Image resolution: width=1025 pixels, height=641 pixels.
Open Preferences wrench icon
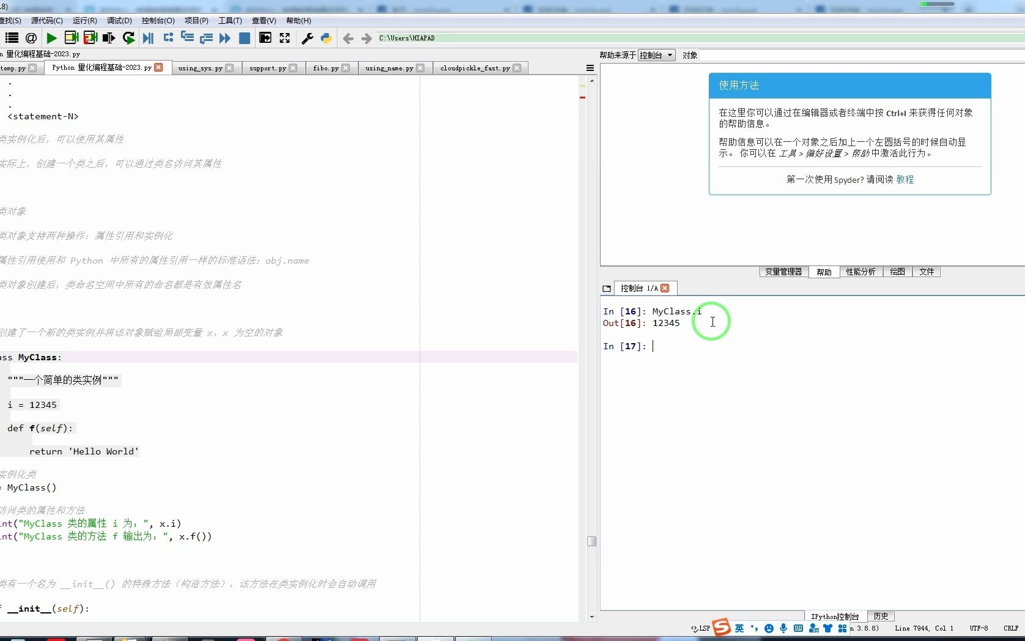[308, 38]
